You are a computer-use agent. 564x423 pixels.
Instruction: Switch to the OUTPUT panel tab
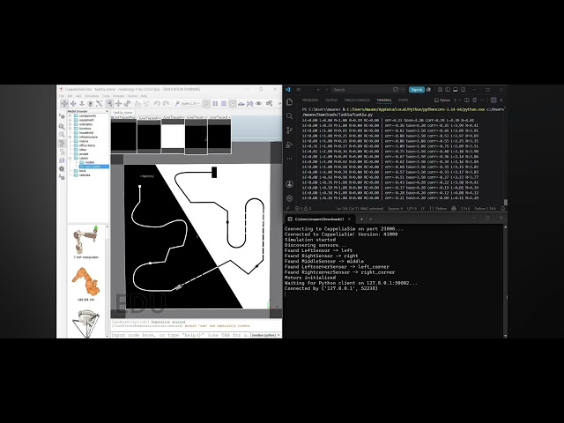pyautogui.click(x=331, y=100)
